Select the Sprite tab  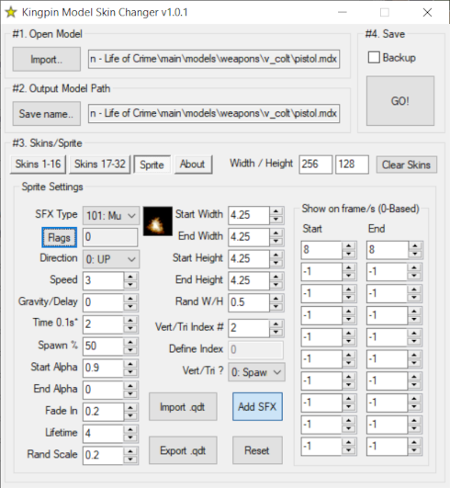click(152, 165)
